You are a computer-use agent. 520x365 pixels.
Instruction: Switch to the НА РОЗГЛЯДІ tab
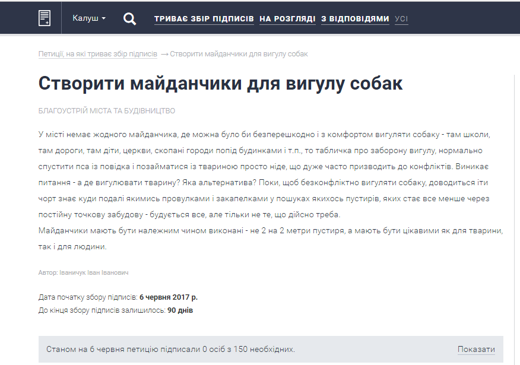(287, 19)
